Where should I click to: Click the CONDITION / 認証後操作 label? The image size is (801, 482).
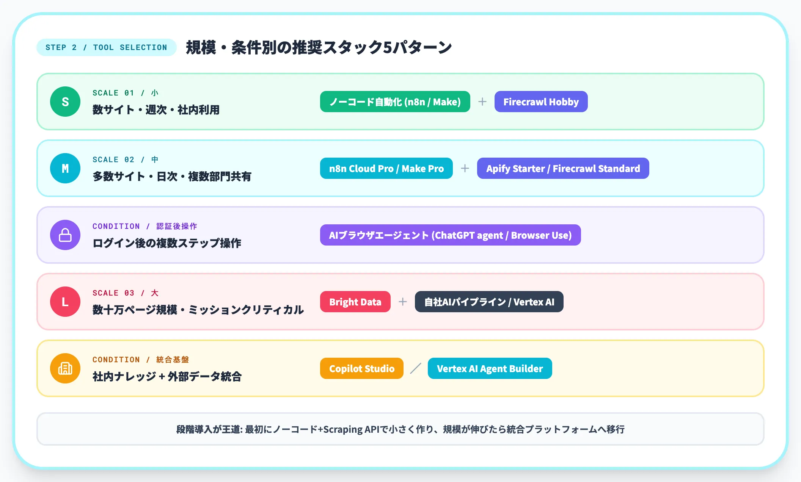pyautogui.click(x=145, y=226)
